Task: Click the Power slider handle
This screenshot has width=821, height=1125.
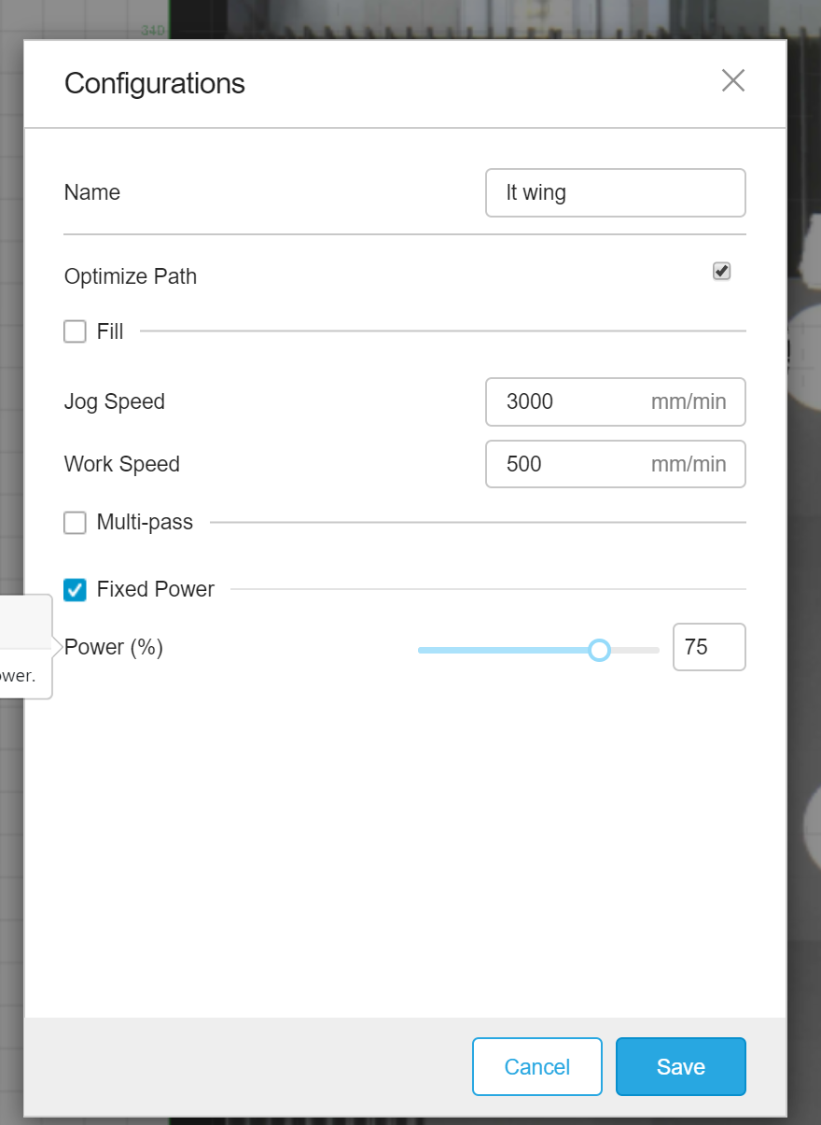Action: coord(599,649)
